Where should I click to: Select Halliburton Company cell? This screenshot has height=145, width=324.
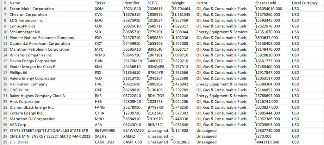pos(51,84)
